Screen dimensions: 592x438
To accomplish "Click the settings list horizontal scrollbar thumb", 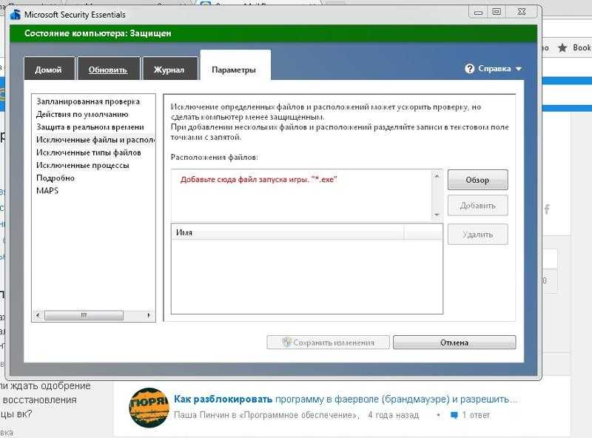I will [84, 315].
